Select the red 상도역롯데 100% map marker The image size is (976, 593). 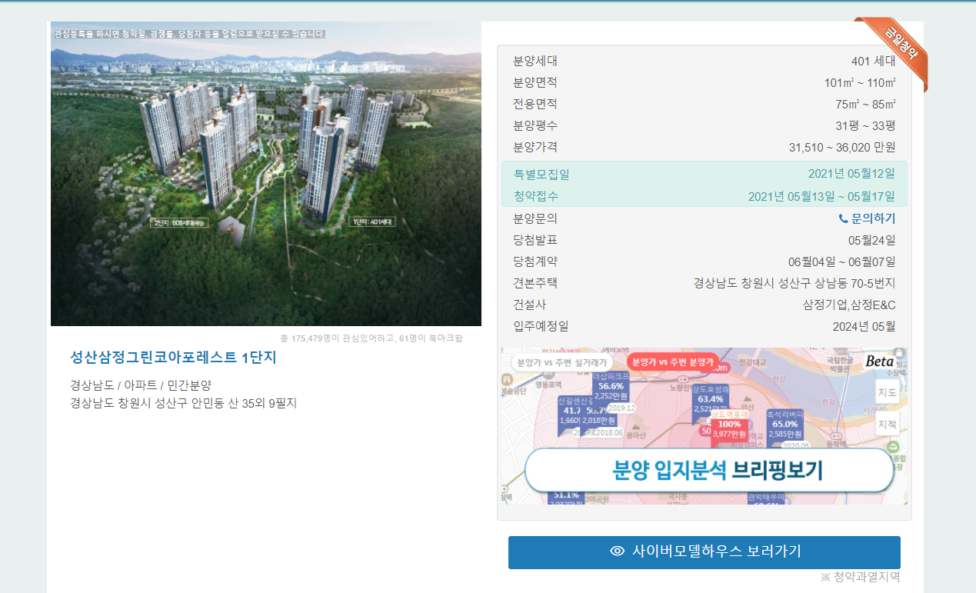(730, 429)
